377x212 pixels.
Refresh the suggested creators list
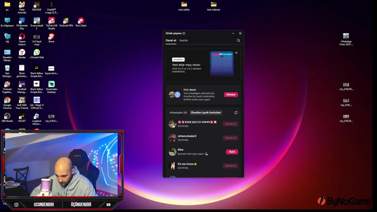(x=236, y=112)
